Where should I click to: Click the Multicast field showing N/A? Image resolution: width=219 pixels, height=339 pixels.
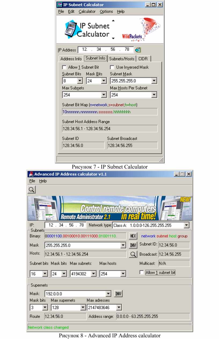point(174,263)
